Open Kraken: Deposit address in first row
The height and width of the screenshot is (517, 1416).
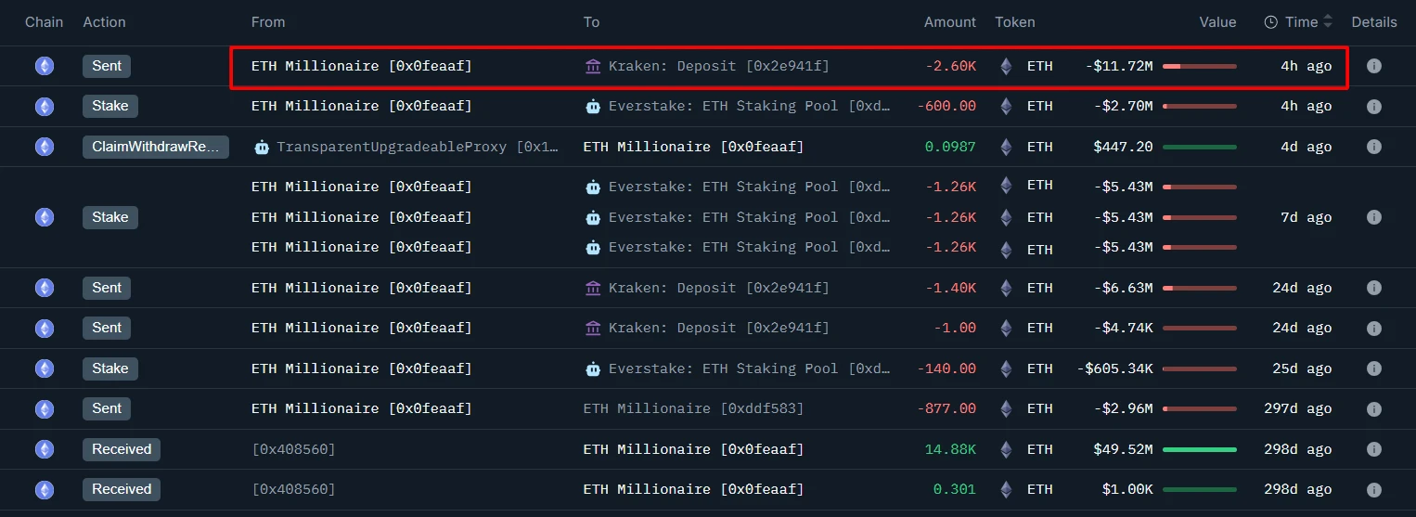click(x=718, y=66)
